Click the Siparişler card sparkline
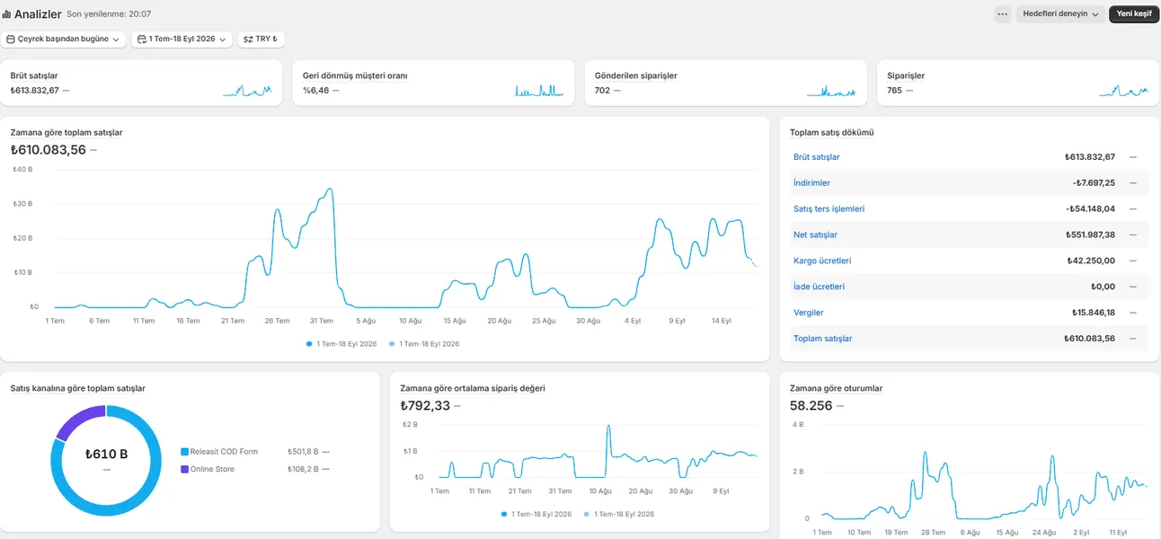Image resolution: width=1161 pixels, height=539 pixels. [x=1124, y=91]
